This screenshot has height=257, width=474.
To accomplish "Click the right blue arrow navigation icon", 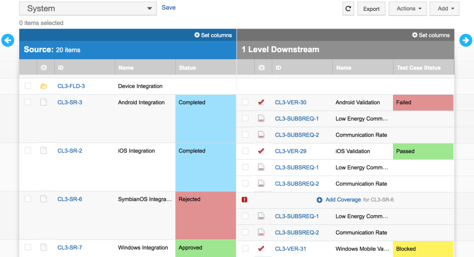I will coord(466,40).
